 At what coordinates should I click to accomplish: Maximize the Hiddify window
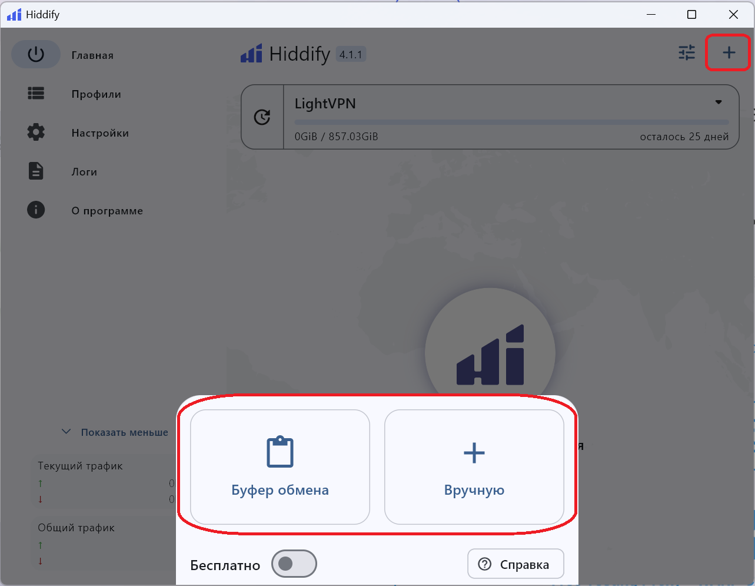pos(692,14)
